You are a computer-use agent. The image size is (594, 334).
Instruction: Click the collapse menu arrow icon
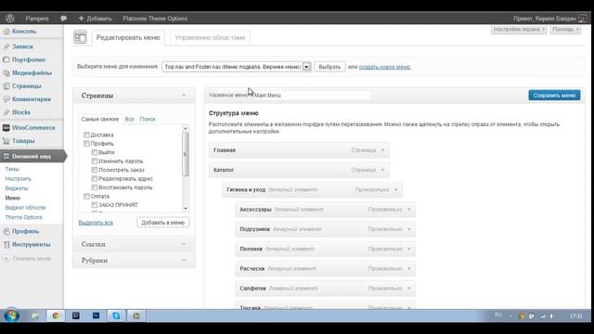coord(6,259)
